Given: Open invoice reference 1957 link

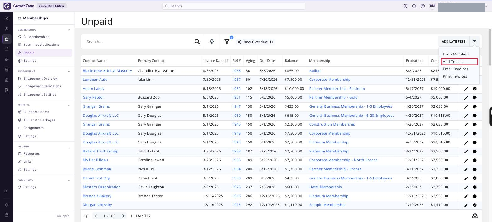Looking at the screenshot, I should coord(236,80).
